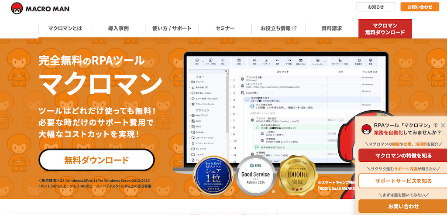447x215 pixels.
Task: Open the dropdown arrow next to UIレコーダー
Action: [x=325, y=61]
